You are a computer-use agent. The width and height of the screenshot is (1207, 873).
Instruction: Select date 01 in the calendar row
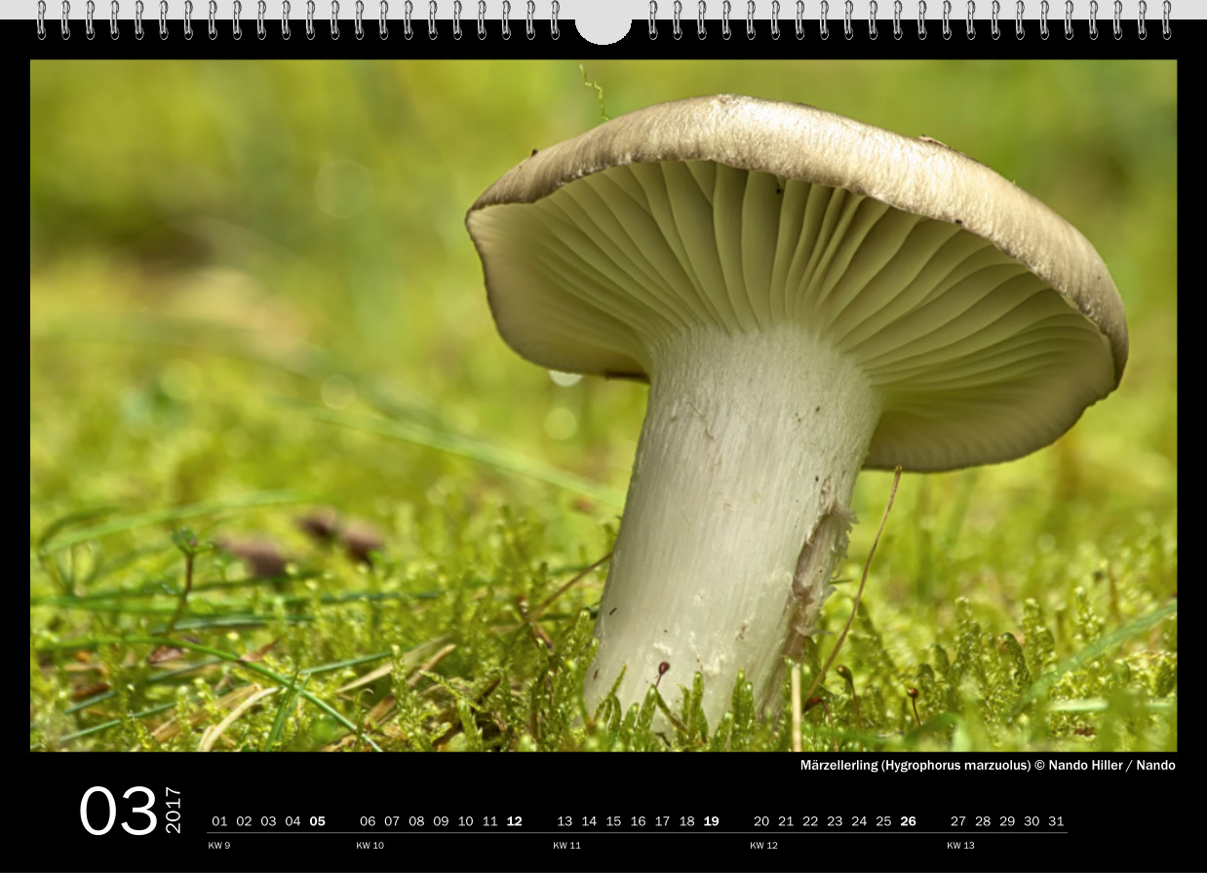tap(219, 821)
